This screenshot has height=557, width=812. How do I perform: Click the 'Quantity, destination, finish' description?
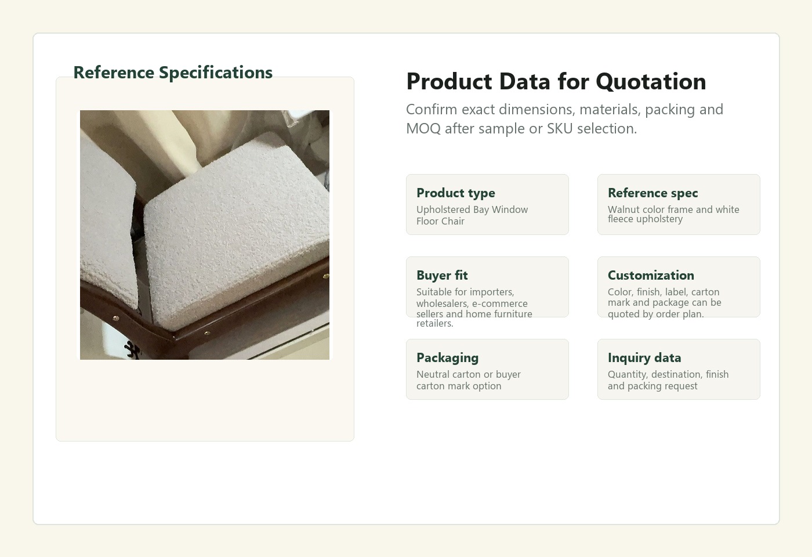(668, 380)
